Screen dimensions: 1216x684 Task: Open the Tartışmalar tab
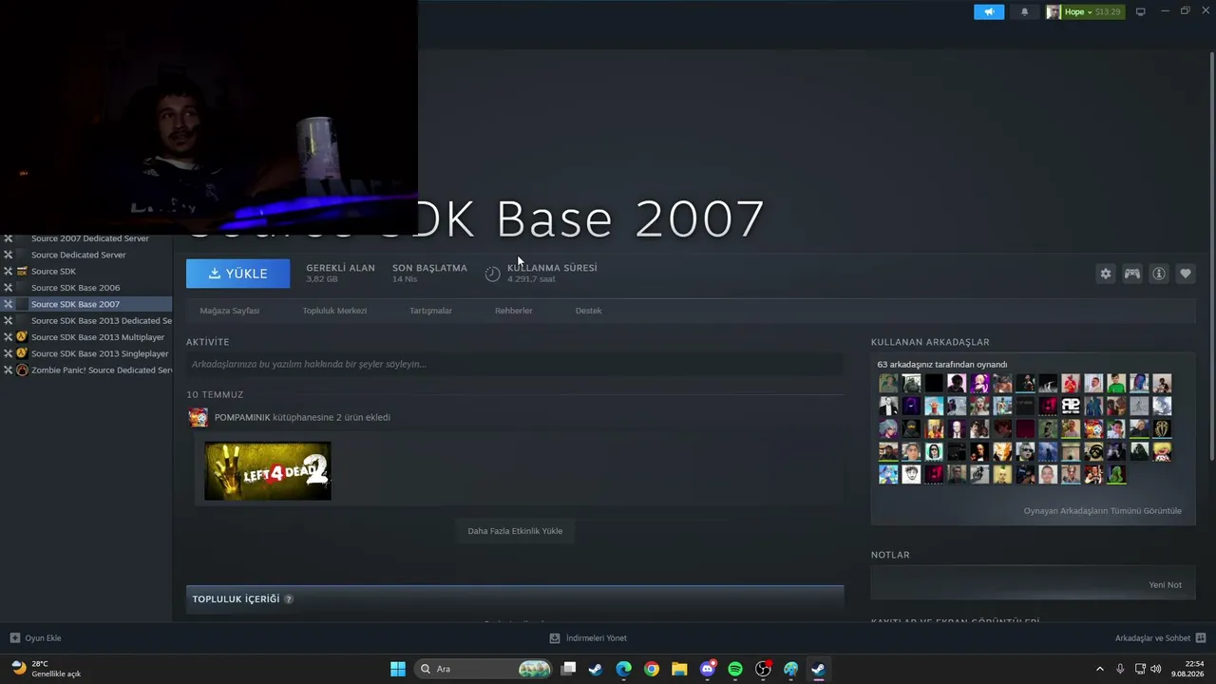pyautogui.click(x=430, y=311)
